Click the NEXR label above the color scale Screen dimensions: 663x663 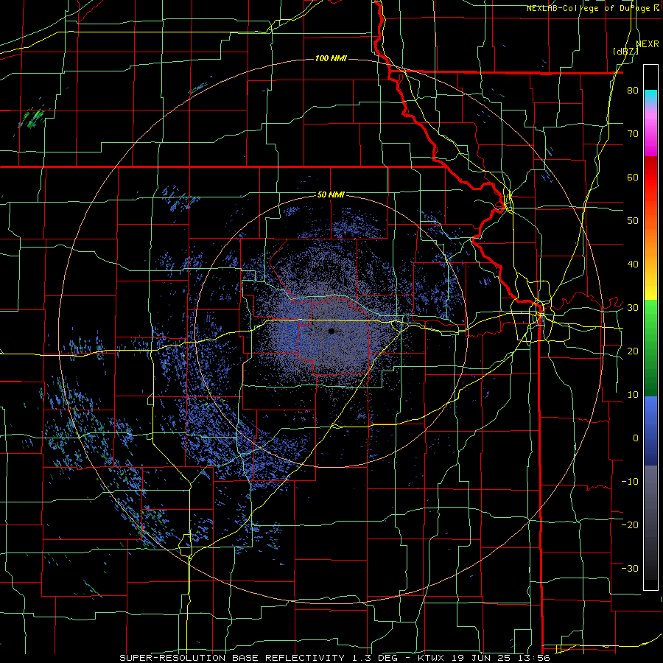[x=648, y=43]
